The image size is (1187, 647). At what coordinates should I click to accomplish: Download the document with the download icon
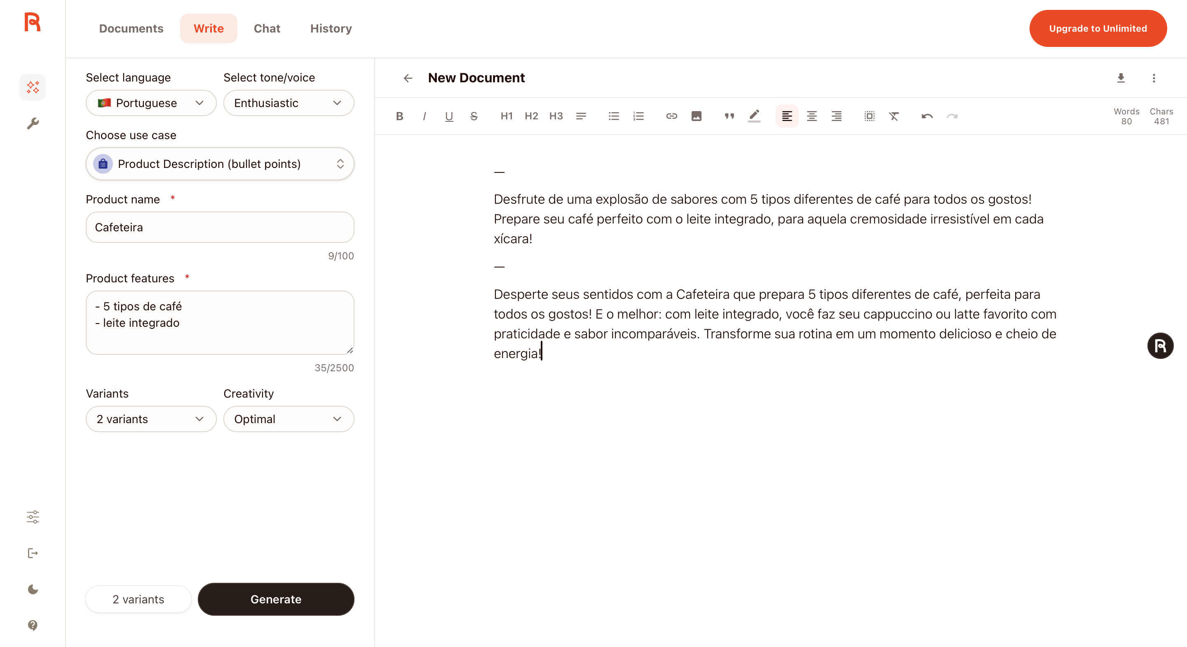[1121, 78]
